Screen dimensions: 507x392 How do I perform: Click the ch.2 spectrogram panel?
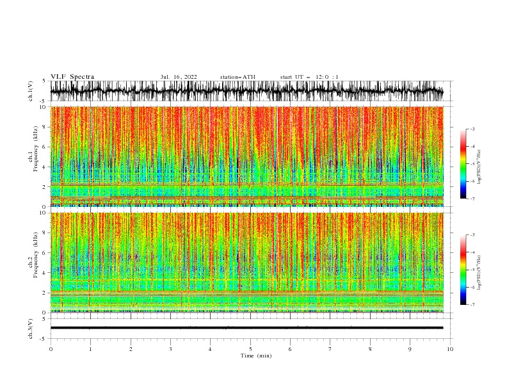coord(246,263)
